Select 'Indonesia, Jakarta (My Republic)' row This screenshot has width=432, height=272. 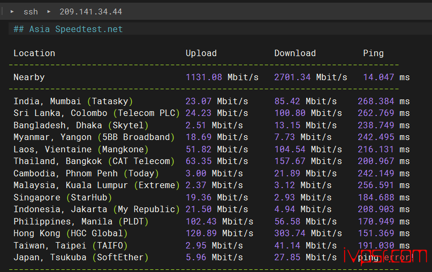[96, 209]
